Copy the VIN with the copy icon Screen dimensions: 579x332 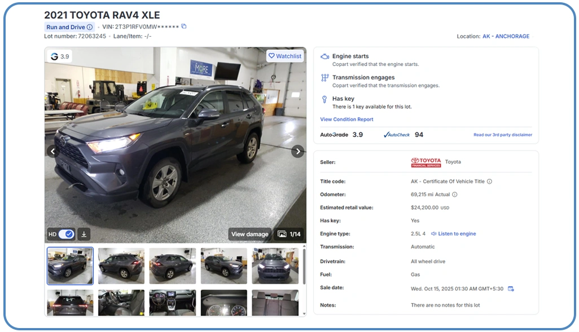(x=184, y=26)
